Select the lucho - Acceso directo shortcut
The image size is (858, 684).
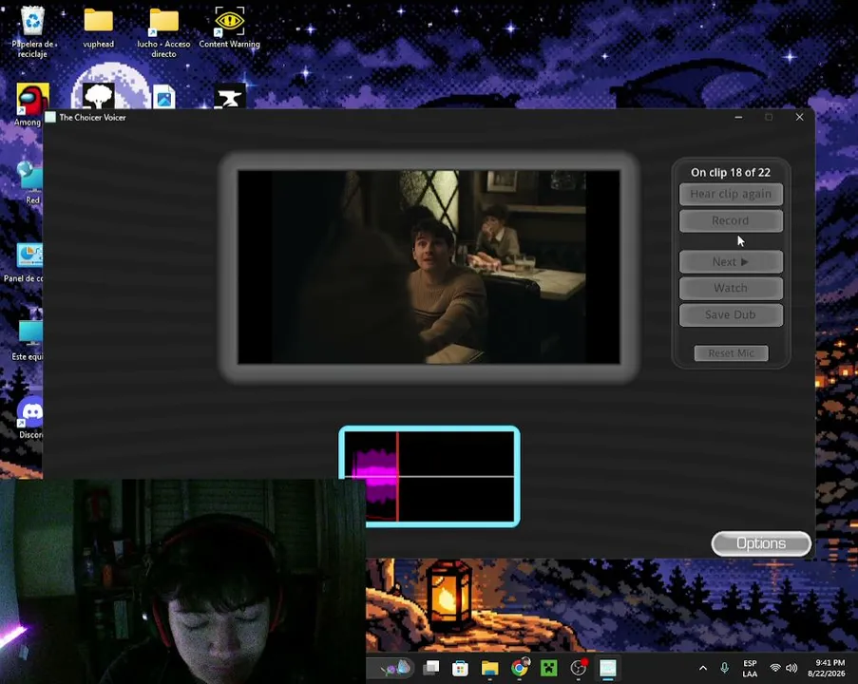click(x=163, y=31)
